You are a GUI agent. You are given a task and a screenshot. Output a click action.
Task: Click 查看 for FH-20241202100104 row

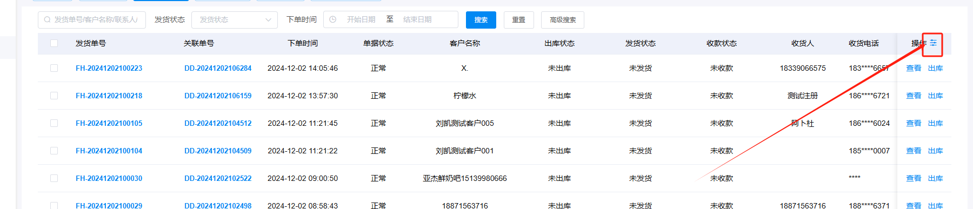(914, 151)
